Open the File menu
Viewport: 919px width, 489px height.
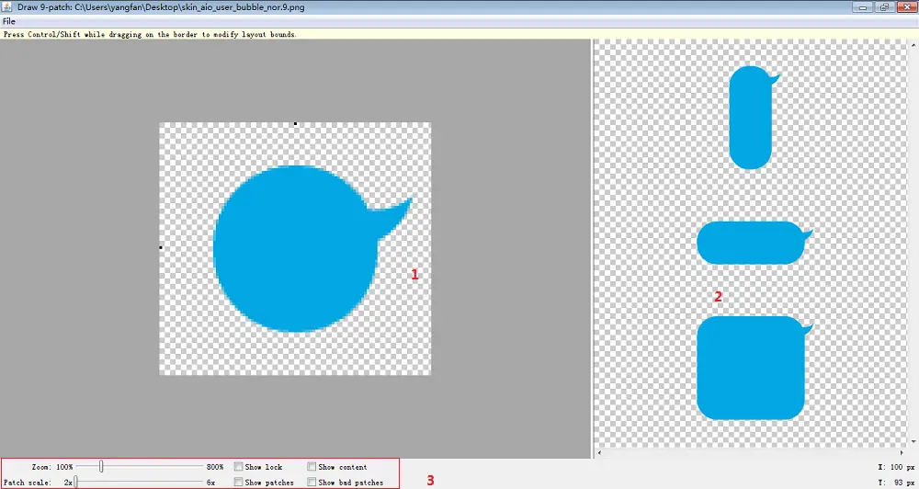coord(9,21)
